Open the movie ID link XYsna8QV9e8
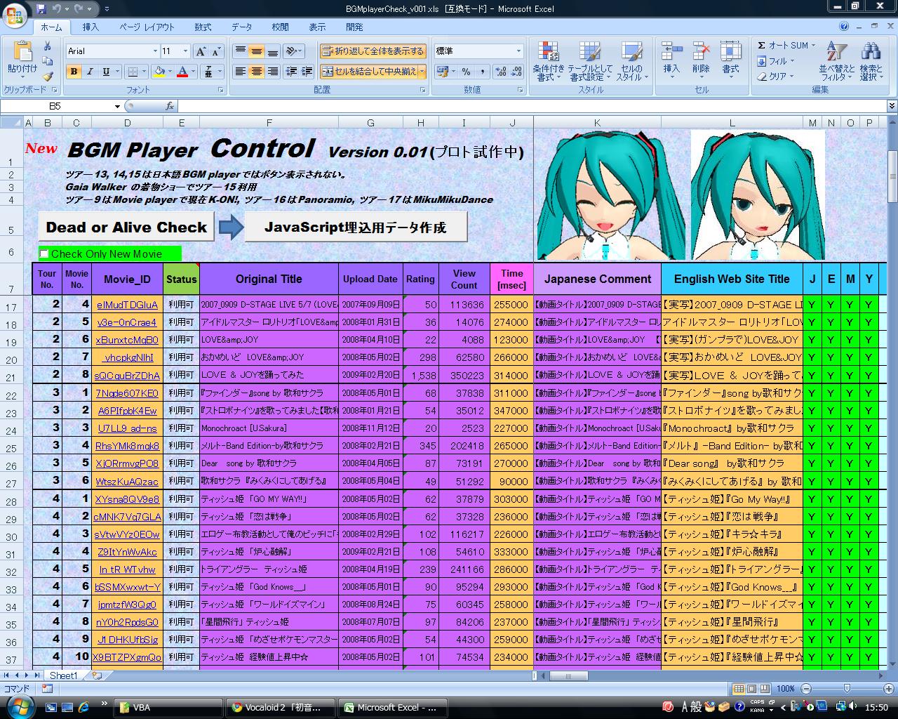Screen dimensions: 898x719 127,499
